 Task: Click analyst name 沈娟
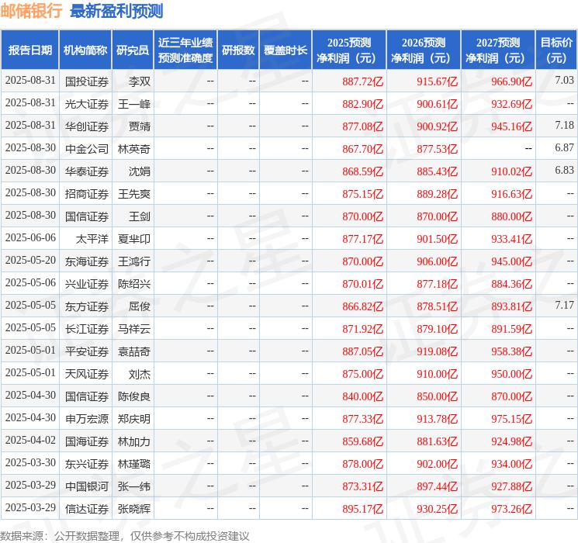(140, 171)
